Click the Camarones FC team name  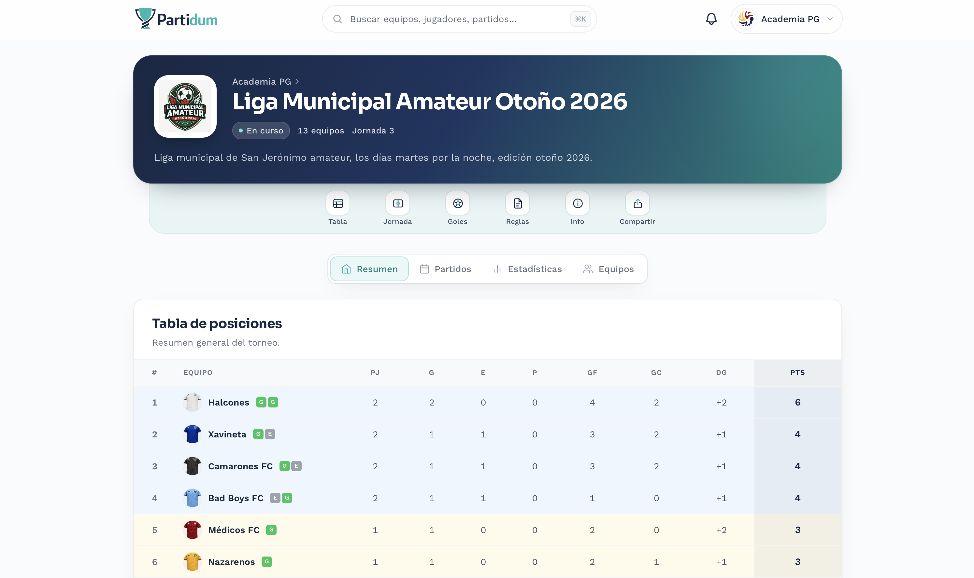240,466
